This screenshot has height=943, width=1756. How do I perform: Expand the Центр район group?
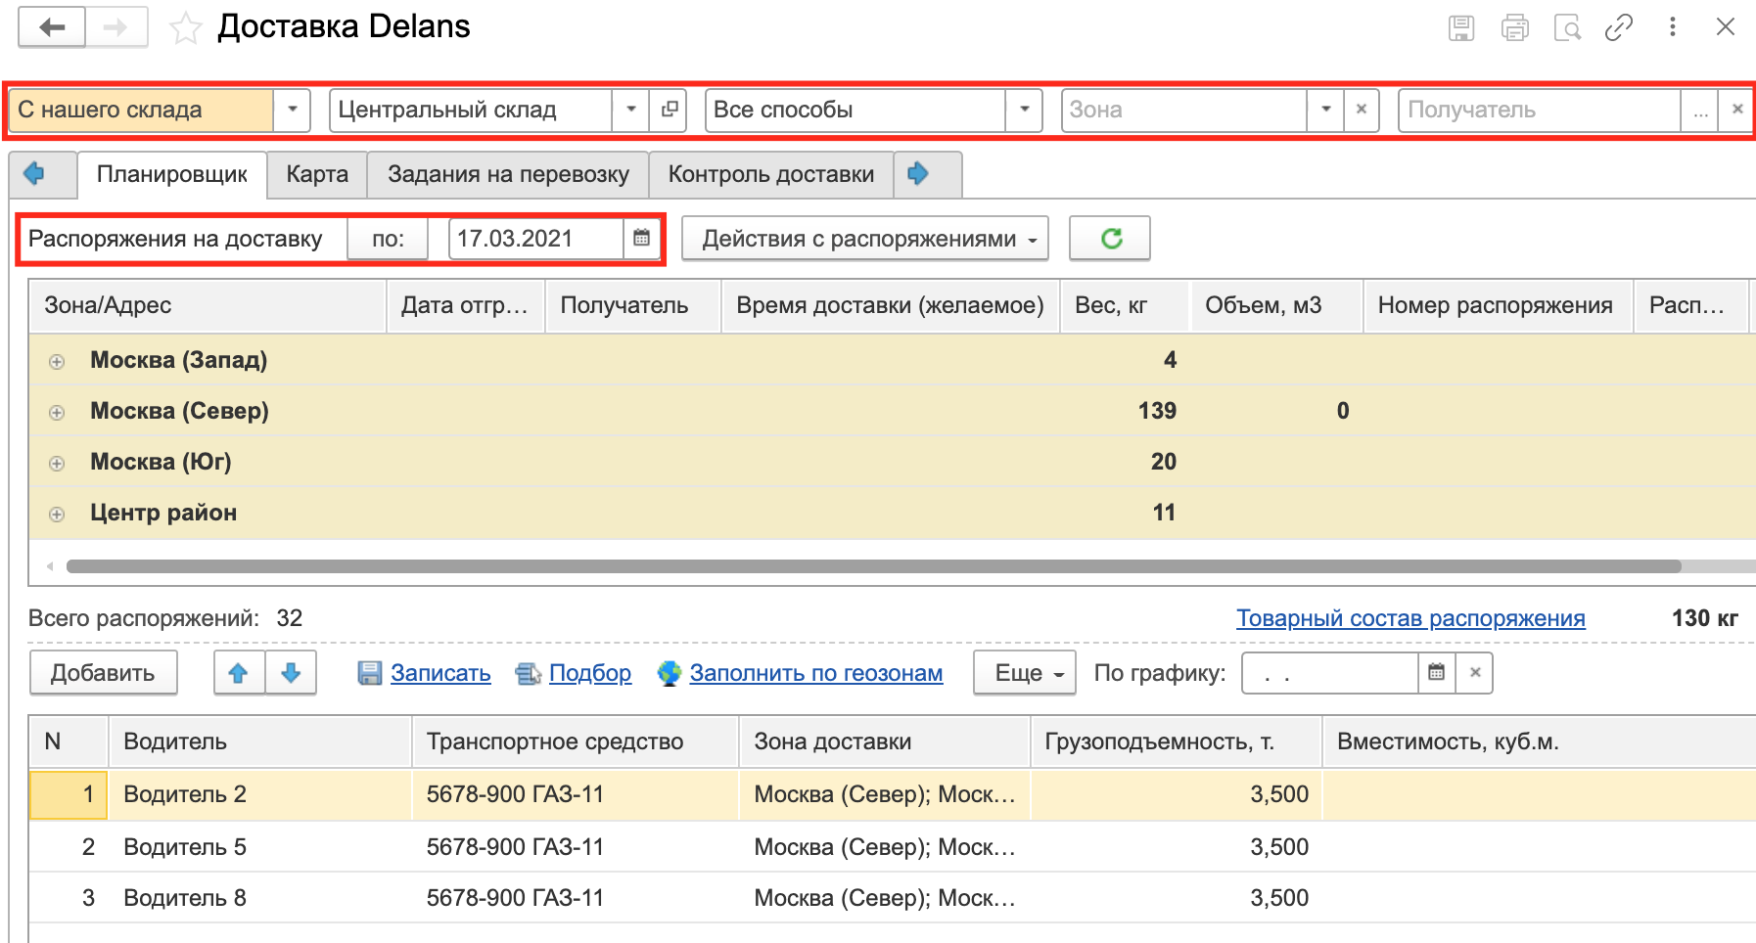(x=57, y=514)
